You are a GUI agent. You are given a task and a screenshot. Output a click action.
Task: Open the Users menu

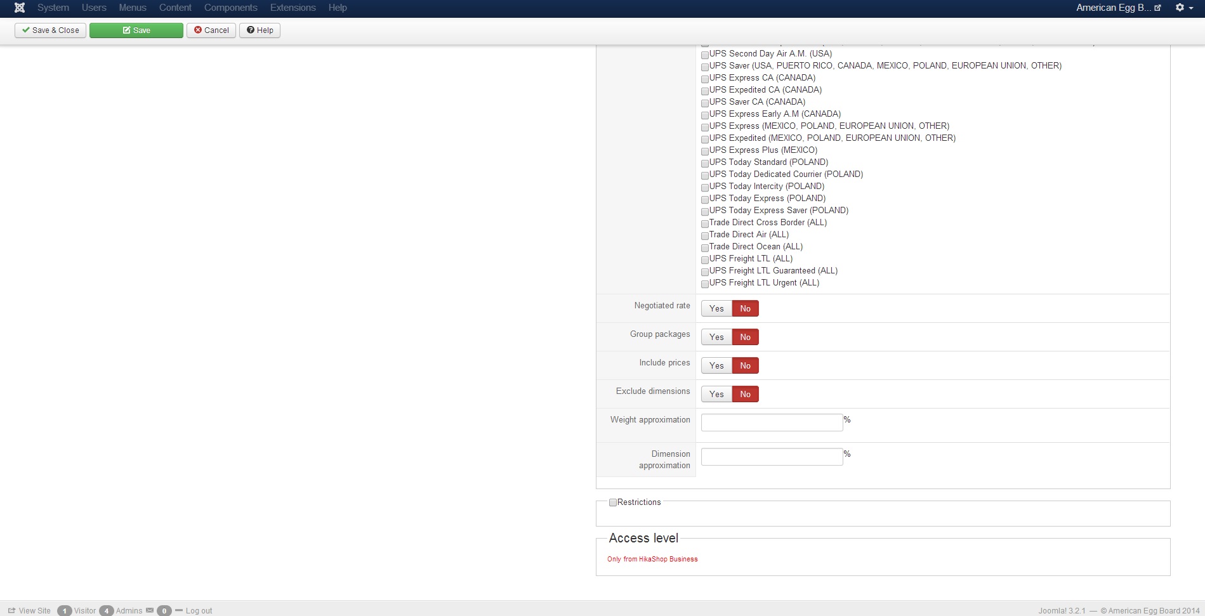click(x=94, y=8)
